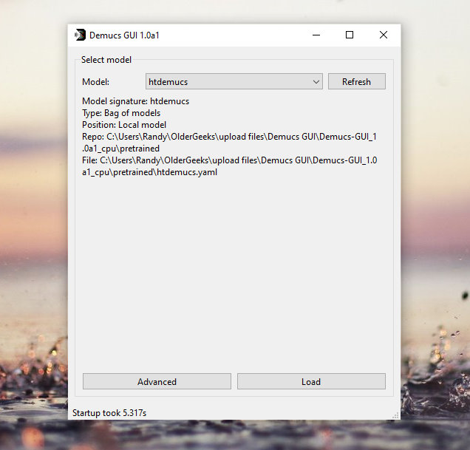Load the selected model

(311, 381)
